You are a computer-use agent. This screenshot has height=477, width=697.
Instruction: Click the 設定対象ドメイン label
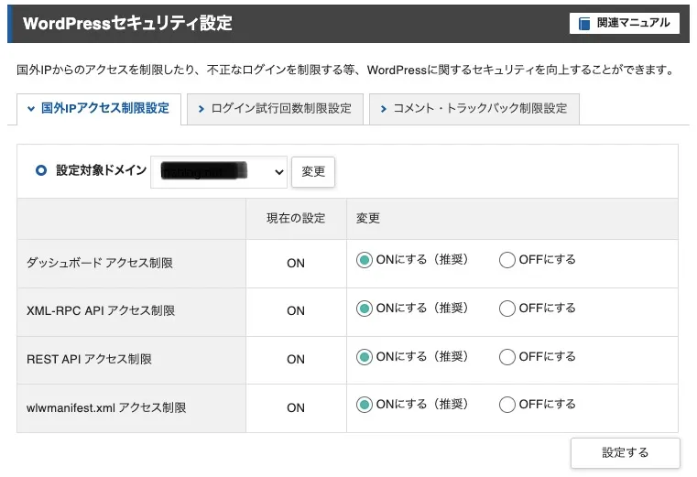coord(102,170)
